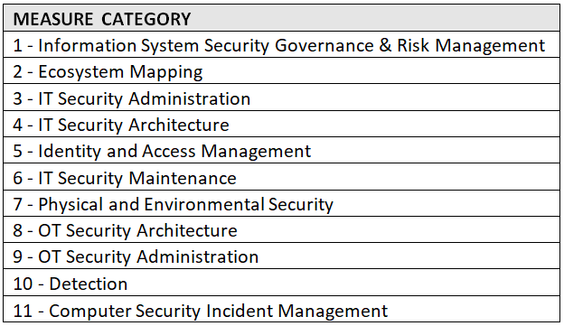
Task: Select Physical and Environmental Security row
Action: (282, 203)
